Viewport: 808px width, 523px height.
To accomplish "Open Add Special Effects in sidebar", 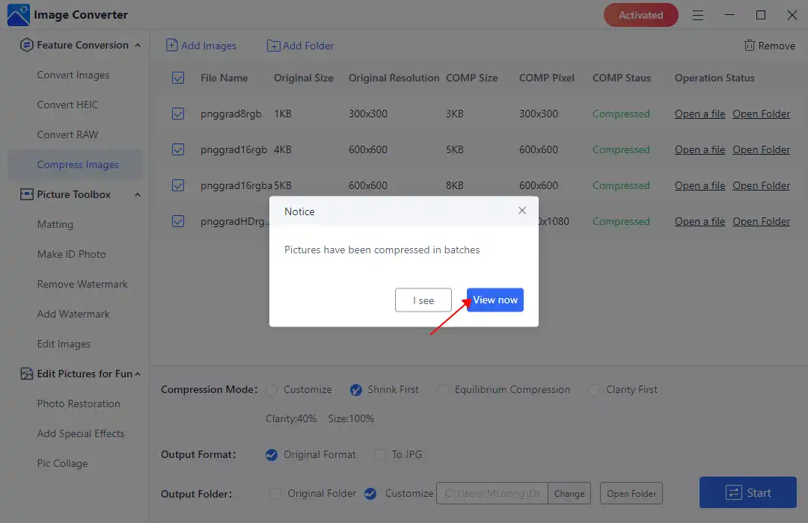I will [81, 433].
